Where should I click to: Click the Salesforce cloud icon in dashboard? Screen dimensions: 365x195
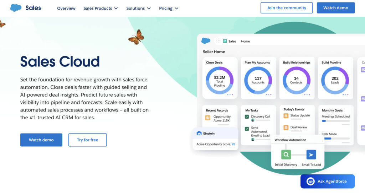206,41
